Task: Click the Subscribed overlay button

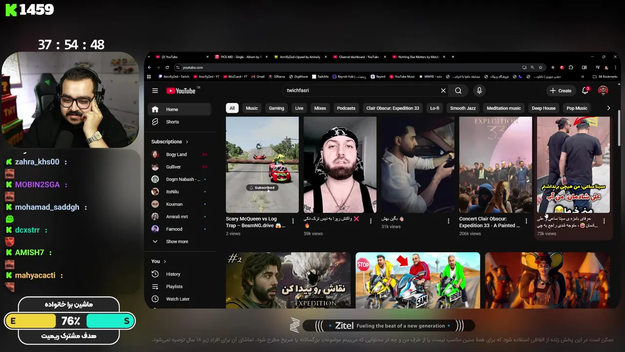Action: pos(262,188)
